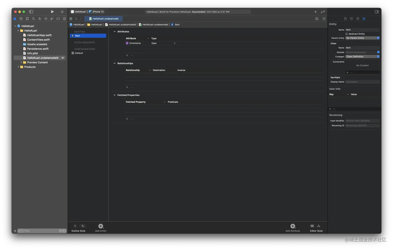Collapse the Relationships section

click(114, 63)
